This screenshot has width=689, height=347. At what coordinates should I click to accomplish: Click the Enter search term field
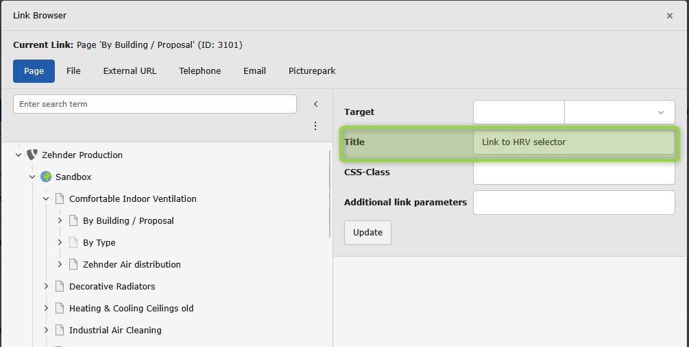(x=154, y=104)
